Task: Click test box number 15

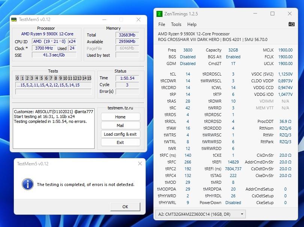Action: tap(89, 78)
